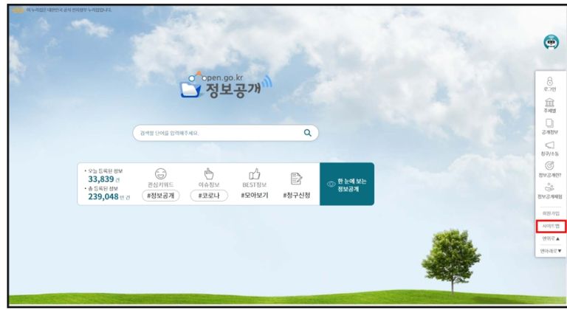
Task: Click the 정보공개체험 hand icon
Action: [549, 189]
